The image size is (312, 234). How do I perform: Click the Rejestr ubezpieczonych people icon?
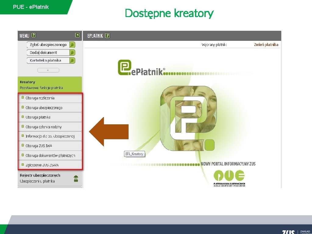(x=76, y=179)
